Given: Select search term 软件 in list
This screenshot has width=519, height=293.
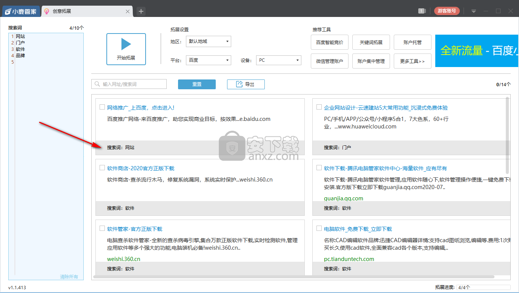Looking at the screenshot, I should 20,49.
